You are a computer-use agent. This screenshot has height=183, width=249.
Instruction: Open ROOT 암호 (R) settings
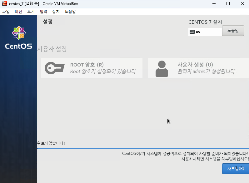click(x=92, y=68)
